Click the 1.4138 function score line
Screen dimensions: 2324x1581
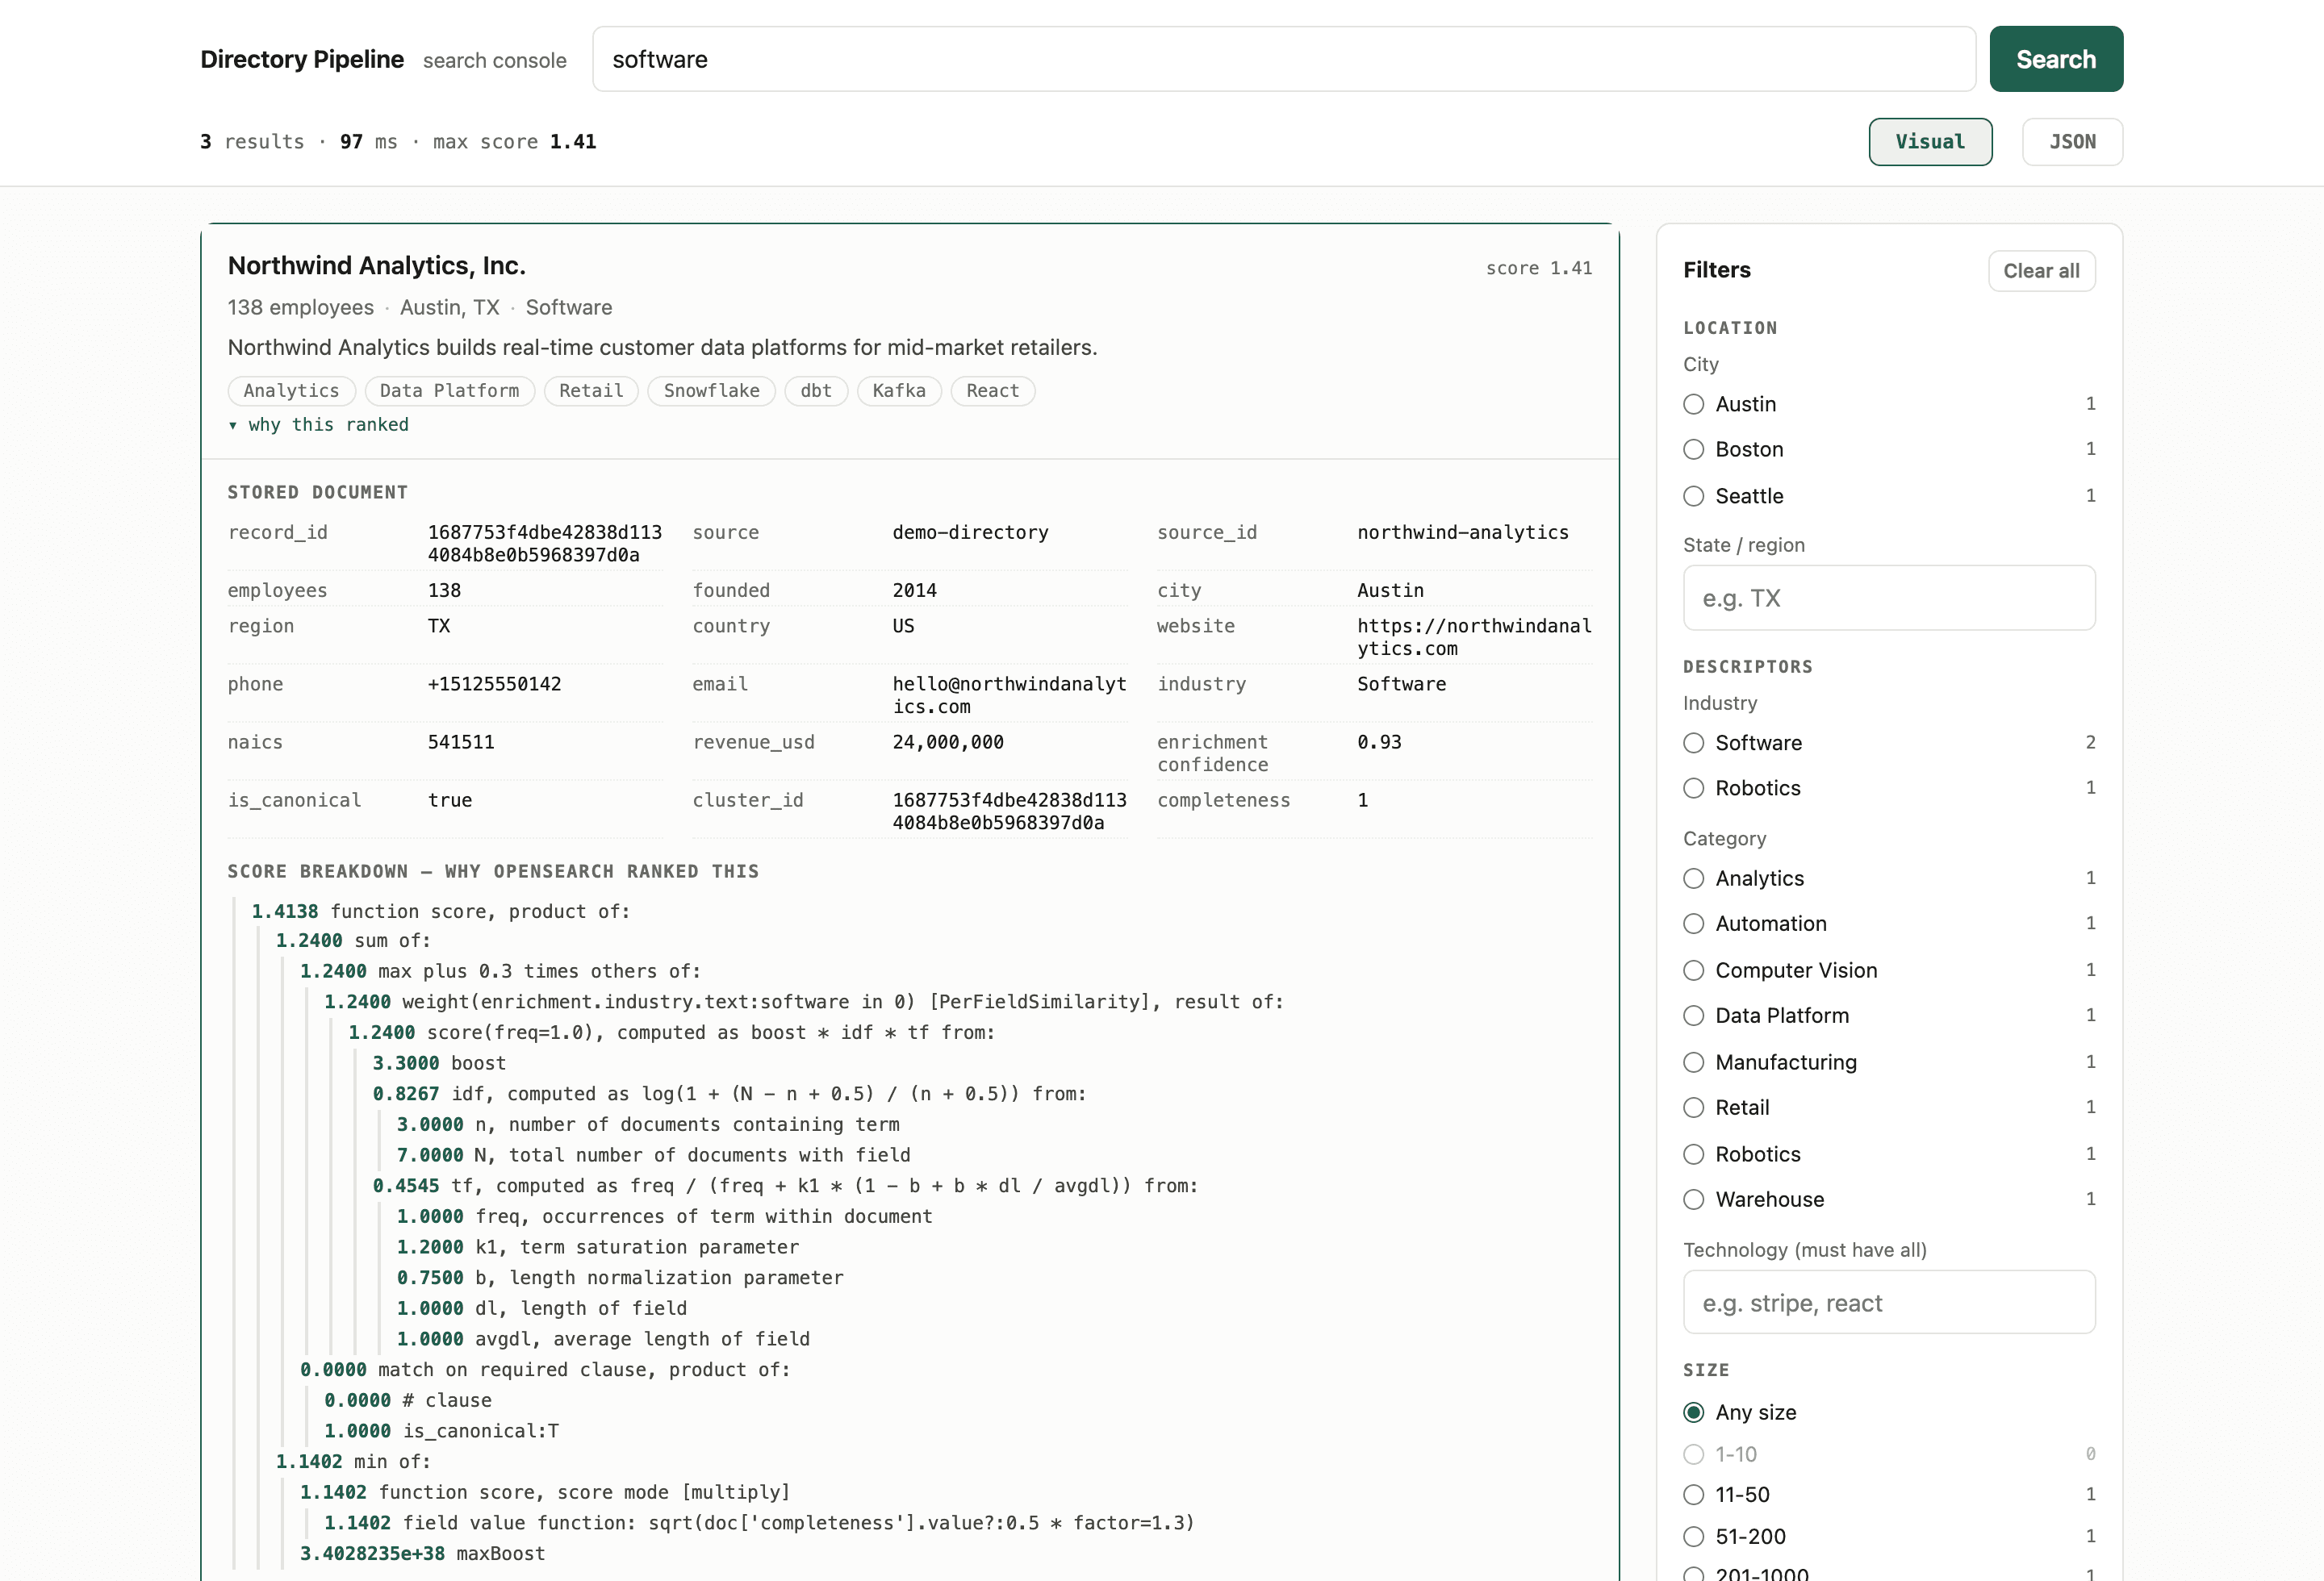click(440, 911)
